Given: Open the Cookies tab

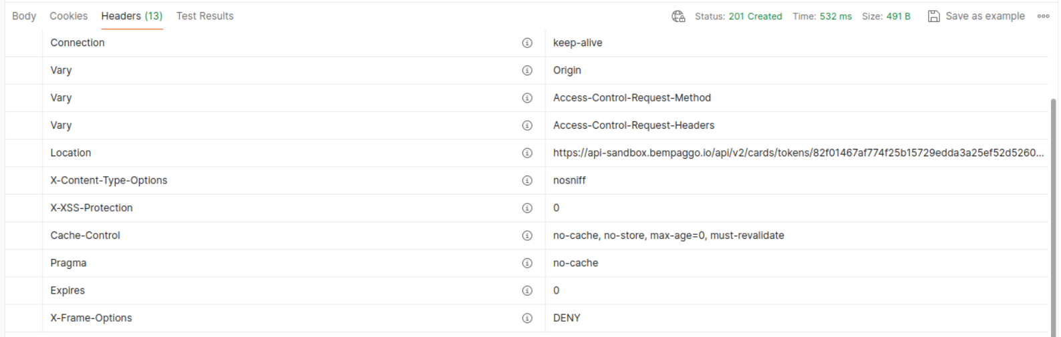Looking at the screenshot, I should pos(68,16).
